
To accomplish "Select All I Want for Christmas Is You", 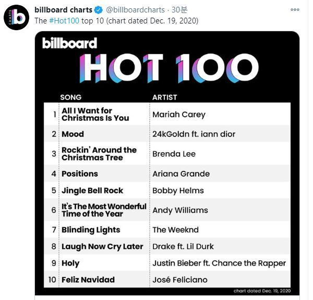I will pyautogui.click(x=95, y=114).
